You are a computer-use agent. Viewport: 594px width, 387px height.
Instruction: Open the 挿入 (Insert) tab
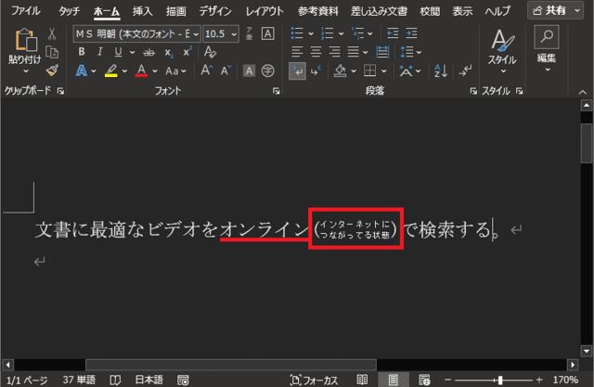click(x=143, y=11)
